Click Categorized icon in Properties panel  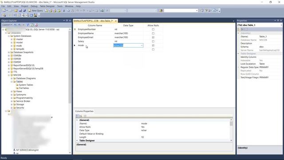click(x=239, y=29)
